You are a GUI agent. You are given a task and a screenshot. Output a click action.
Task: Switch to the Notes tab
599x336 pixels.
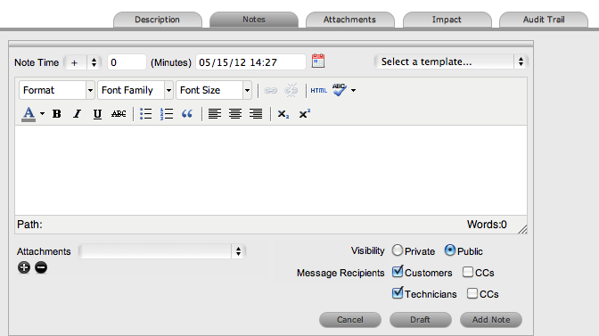pyautogui.click(x=254, y=20)
